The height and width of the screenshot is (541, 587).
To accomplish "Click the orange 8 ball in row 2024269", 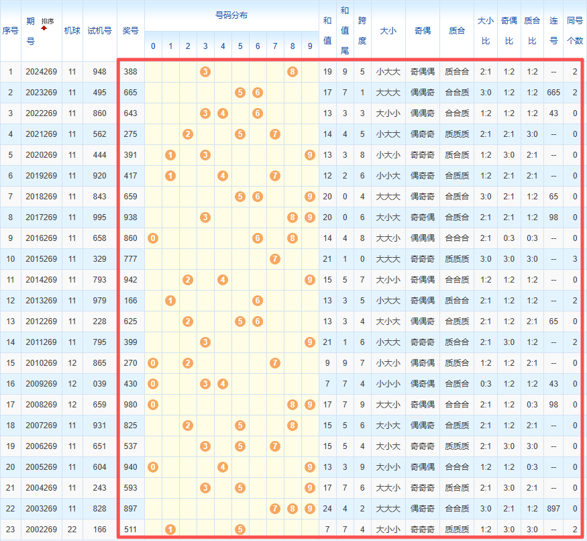I will click(x=292, y=72).
